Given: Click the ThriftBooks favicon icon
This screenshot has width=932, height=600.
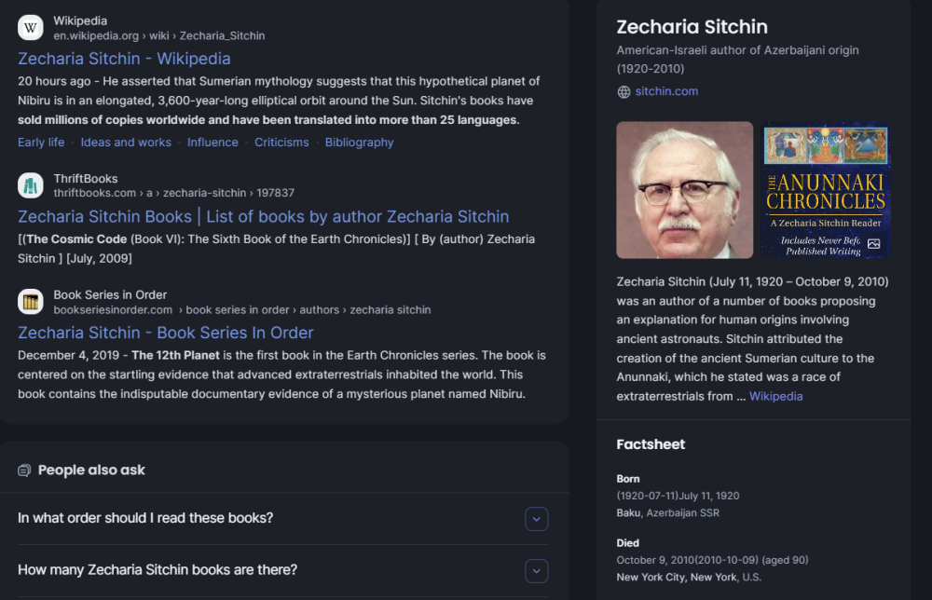Looking at the screenshot, I should coord(31,185).
